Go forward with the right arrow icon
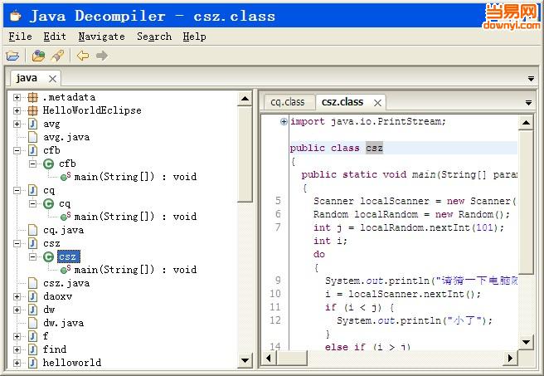This screenshot has width=544, height=376. pyautogui.click(x=102, y=56)
